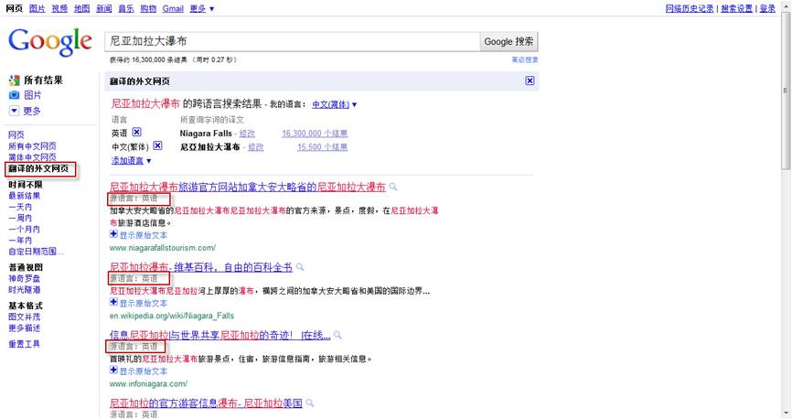
Task: Click magnifier preview icon beside niagarafallstourism result
Action: (x=393, y=187)
